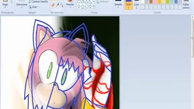Activate the Magnifier zoom tool
The height and width of the screenshot is (109, 194).
click(x=62, y=5)
